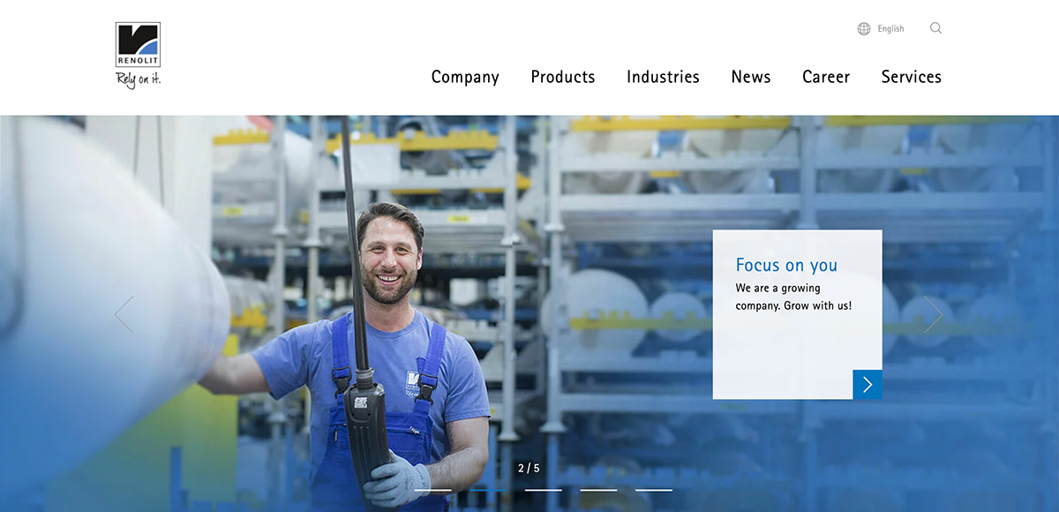This screenshot has width=1059, height=512.
Task: Click the globe language icon
Action: click(x=864, y=29)
